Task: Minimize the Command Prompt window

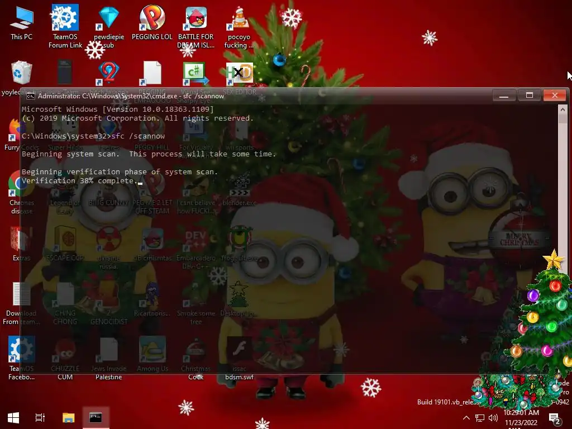Action: (504, 96)
